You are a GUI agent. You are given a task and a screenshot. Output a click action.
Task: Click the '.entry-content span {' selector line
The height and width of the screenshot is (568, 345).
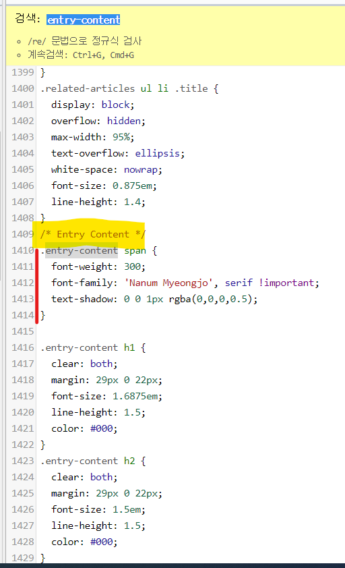(x=98, y=250)
